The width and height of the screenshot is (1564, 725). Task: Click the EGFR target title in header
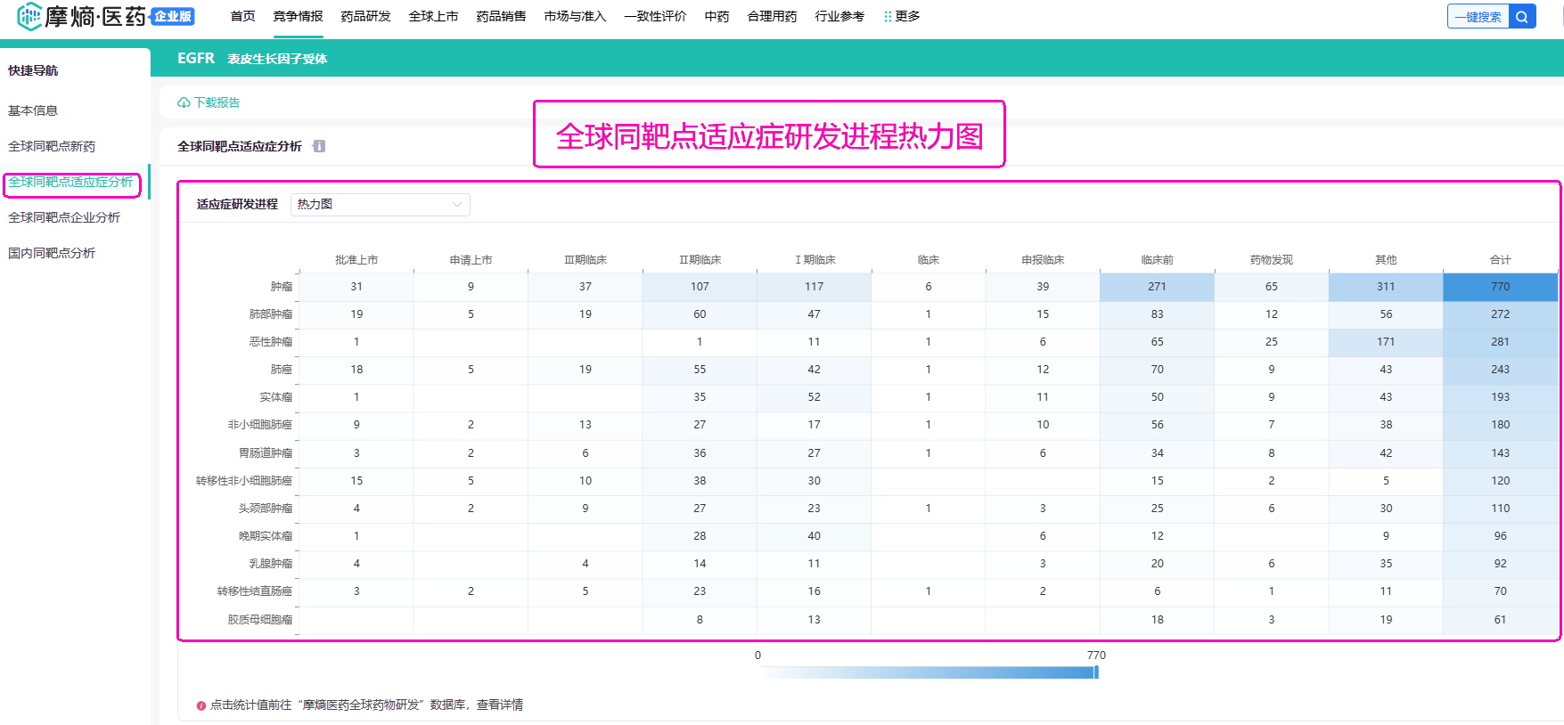196,59
